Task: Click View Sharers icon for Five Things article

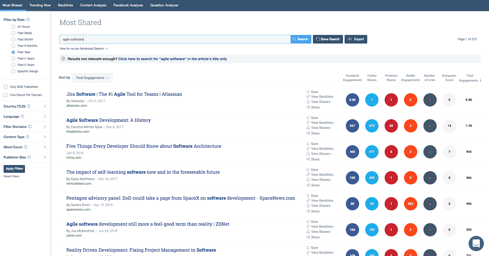Action: (308, 154)
